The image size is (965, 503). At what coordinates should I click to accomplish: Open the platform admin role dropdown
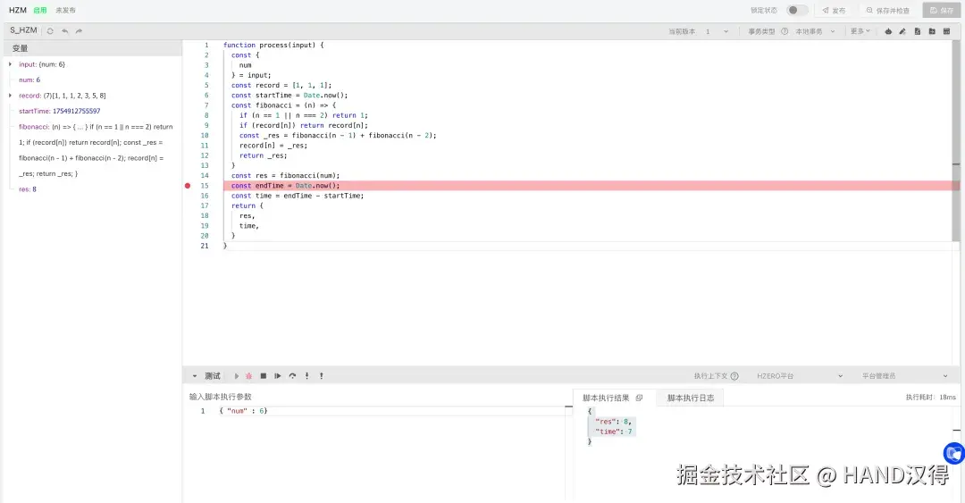click(x=904, y=376)
